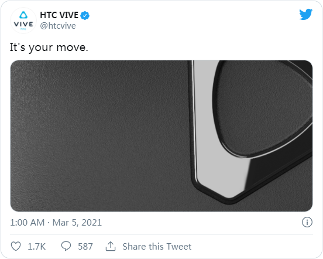Open replies via speech bubble icon
This screenshot has height=259, width=323.
66,246
